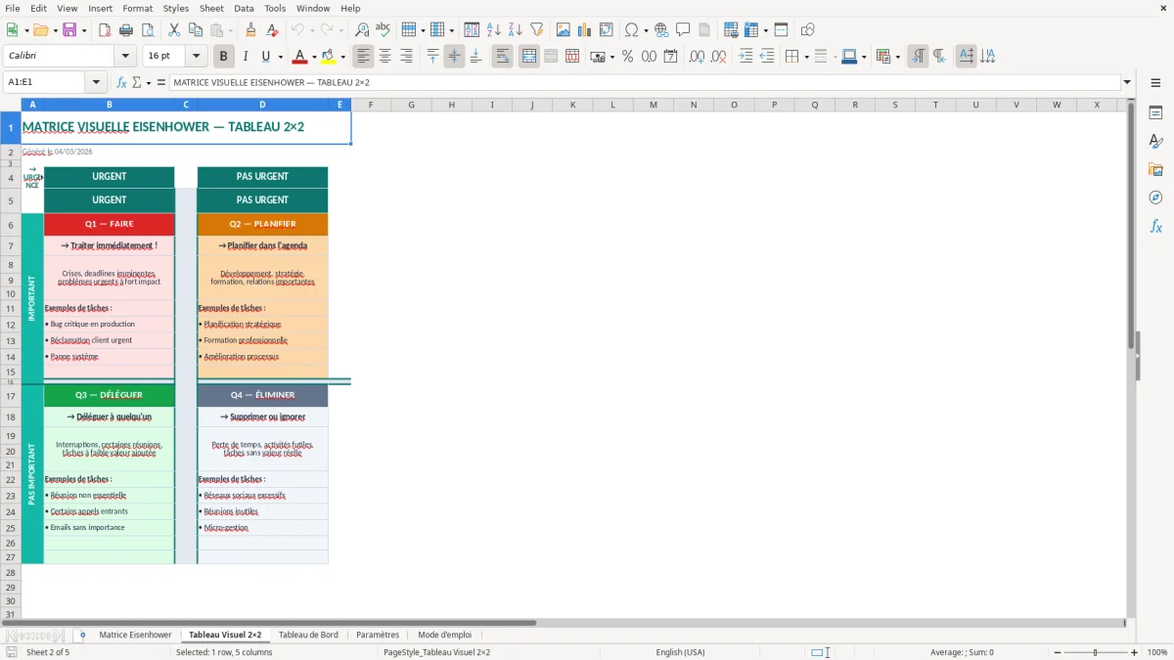Open the Sheet menu

(x=211, y=8)
